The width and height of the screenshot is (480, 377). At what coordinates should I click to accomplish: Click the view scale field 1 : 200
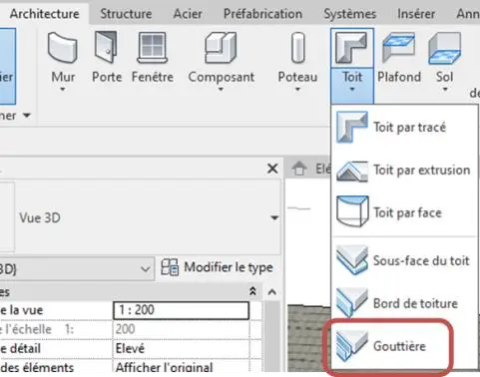182,310
